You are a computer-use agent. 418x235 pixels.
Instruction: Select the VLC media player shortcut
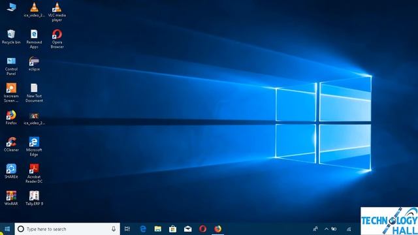tap(57, 12)
